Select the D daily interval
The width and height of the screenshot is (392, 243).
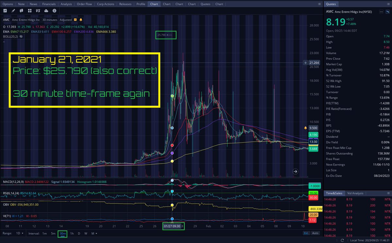[x=79, y=234]
